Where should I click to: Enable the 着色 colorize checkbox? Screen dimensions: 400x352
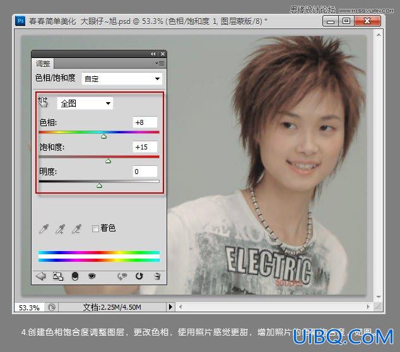[x=95, y=228]
